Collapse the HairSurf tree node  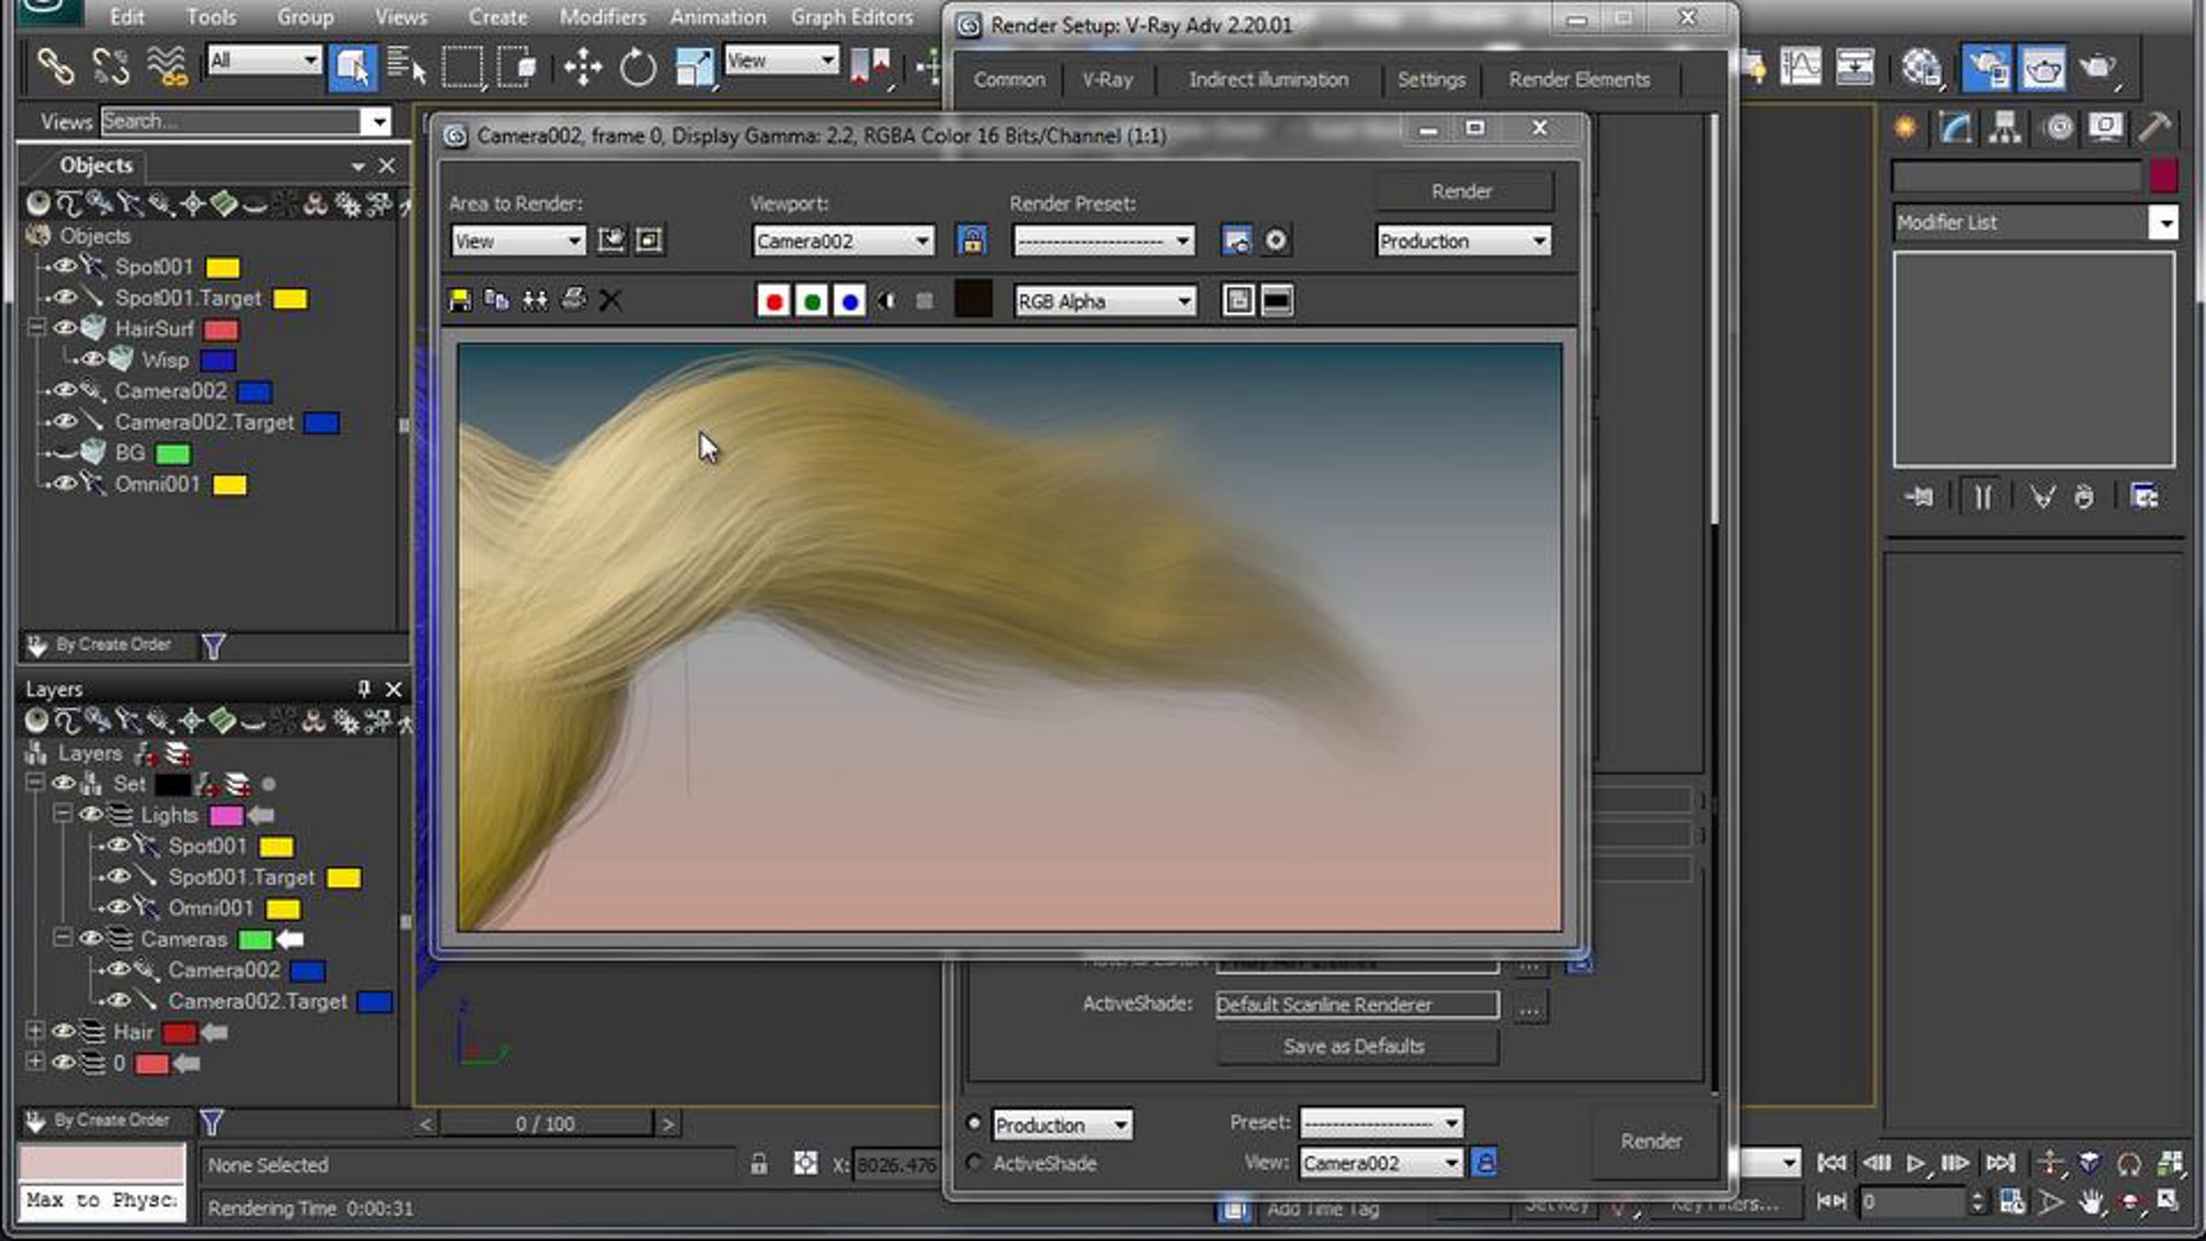(x=36, y=327)
